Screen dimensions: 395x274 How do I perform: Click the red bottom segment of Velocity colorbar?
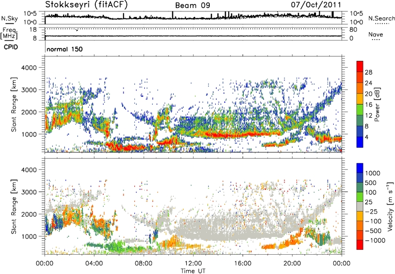point(360,245)
